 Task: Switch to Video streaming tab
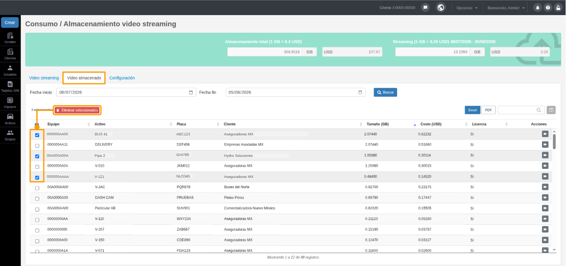44,78
